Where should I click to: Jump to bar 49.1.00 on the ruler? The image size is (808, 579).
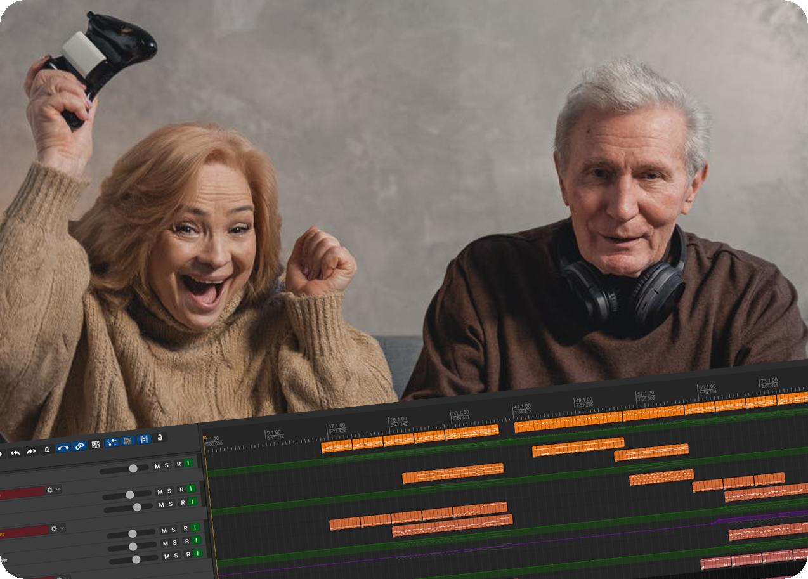point(583,400)
